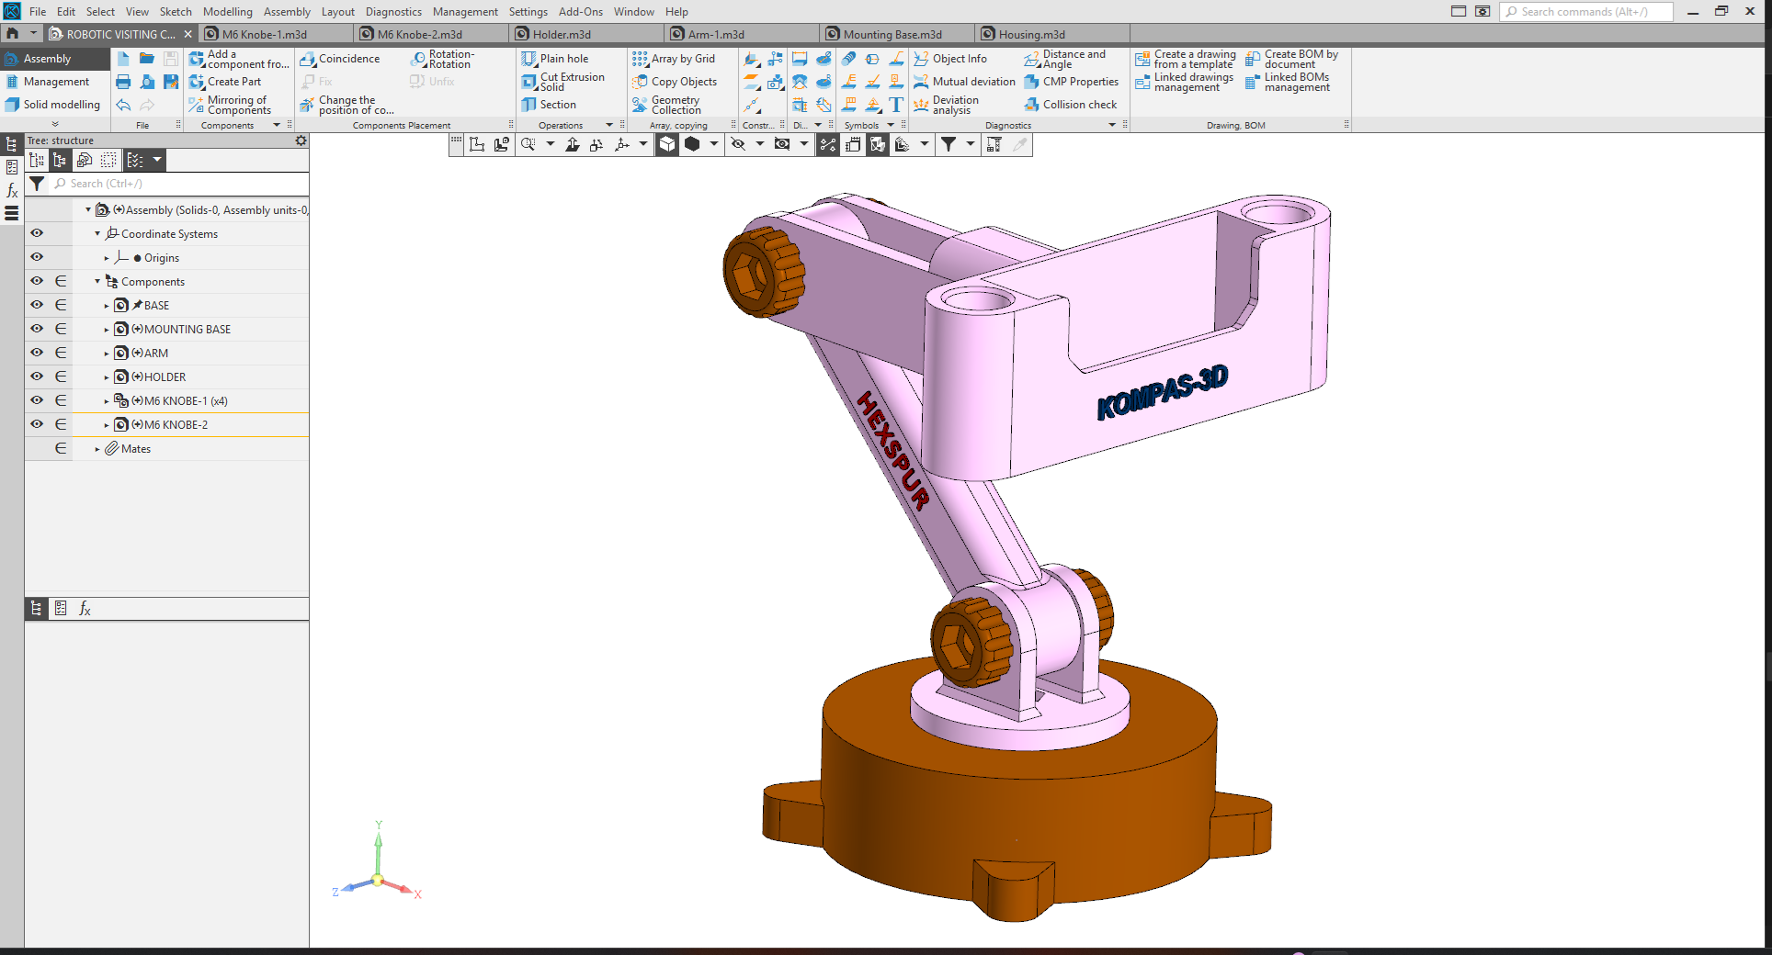Open Linked BOMs management
Screen dimensions: 1772x955
(x=1288, y=82)
